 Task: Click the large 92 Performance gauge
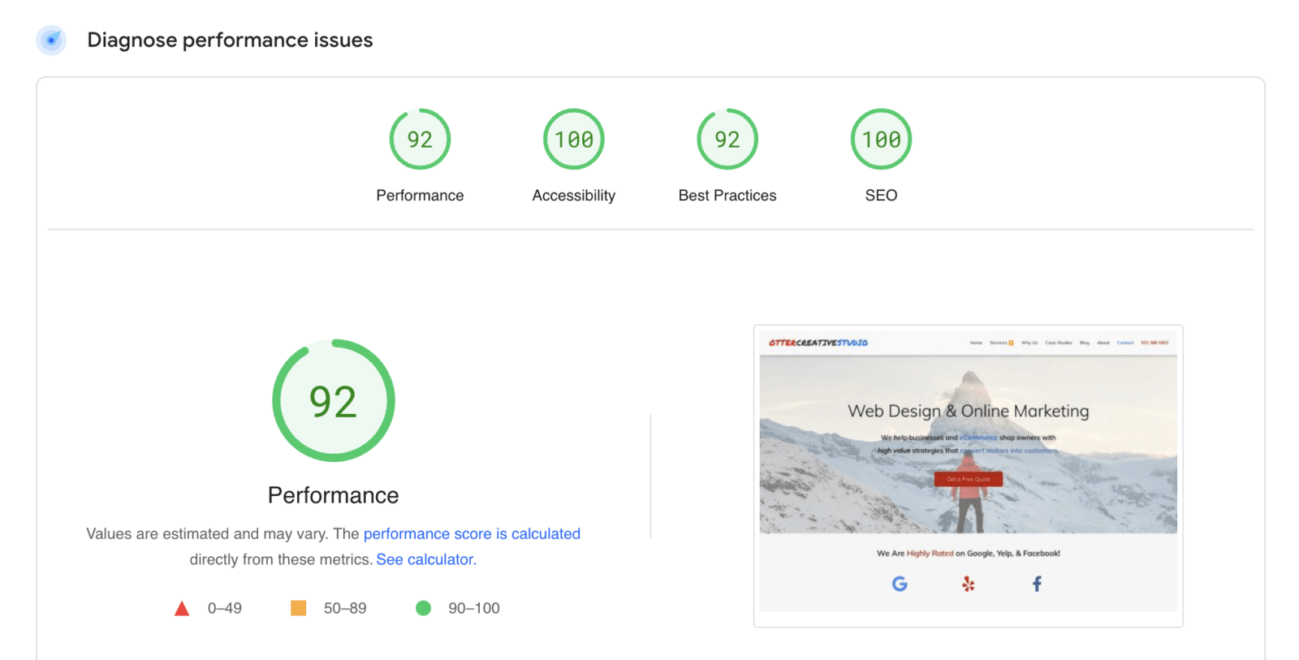click(334, 400)
